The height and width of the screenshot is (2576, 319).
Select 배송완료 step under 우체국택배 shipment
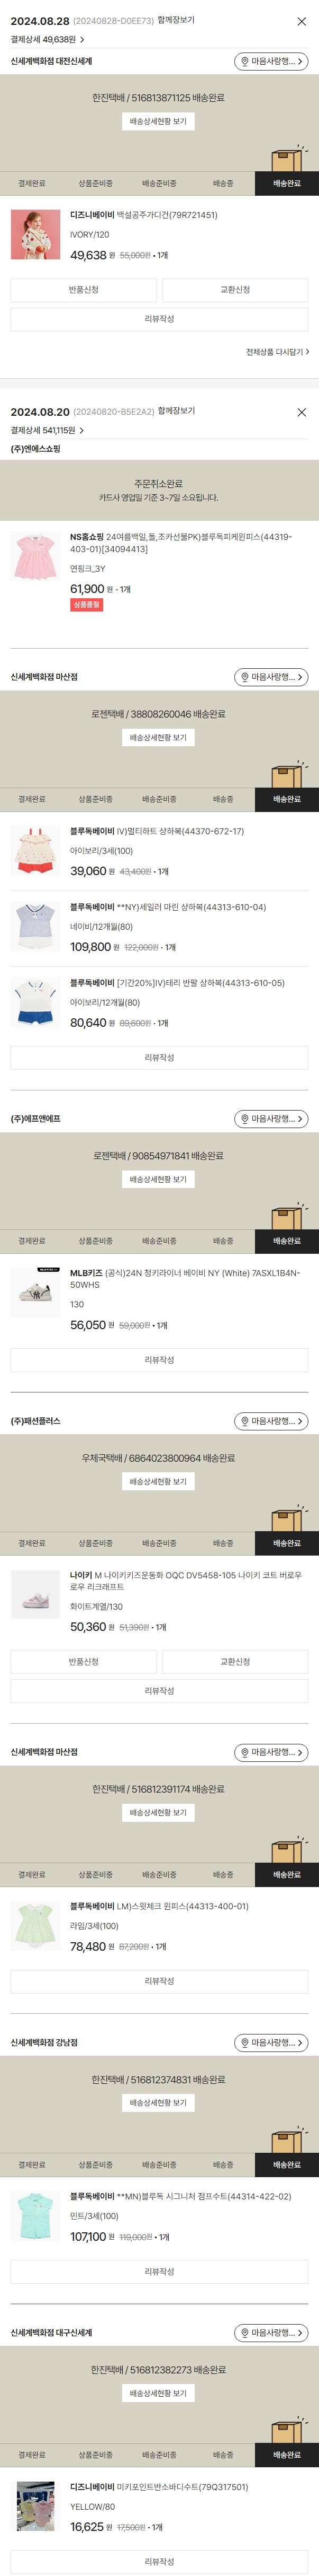point(286,1543)
